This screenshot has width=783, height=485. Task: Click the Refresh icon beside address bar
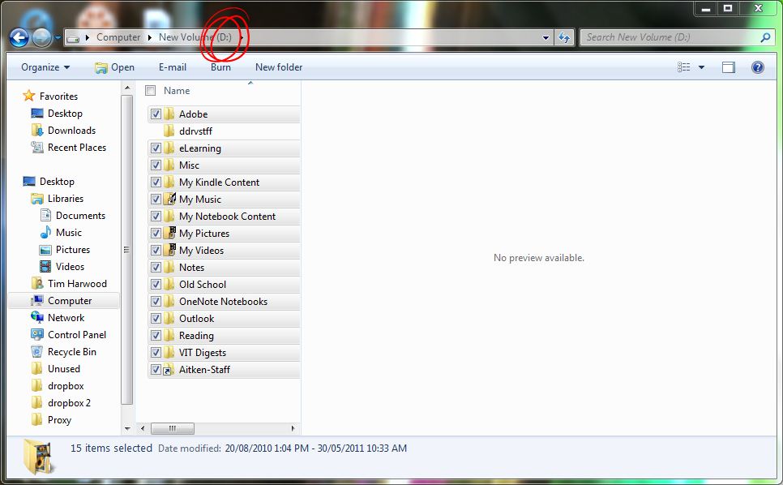point(564,37)
